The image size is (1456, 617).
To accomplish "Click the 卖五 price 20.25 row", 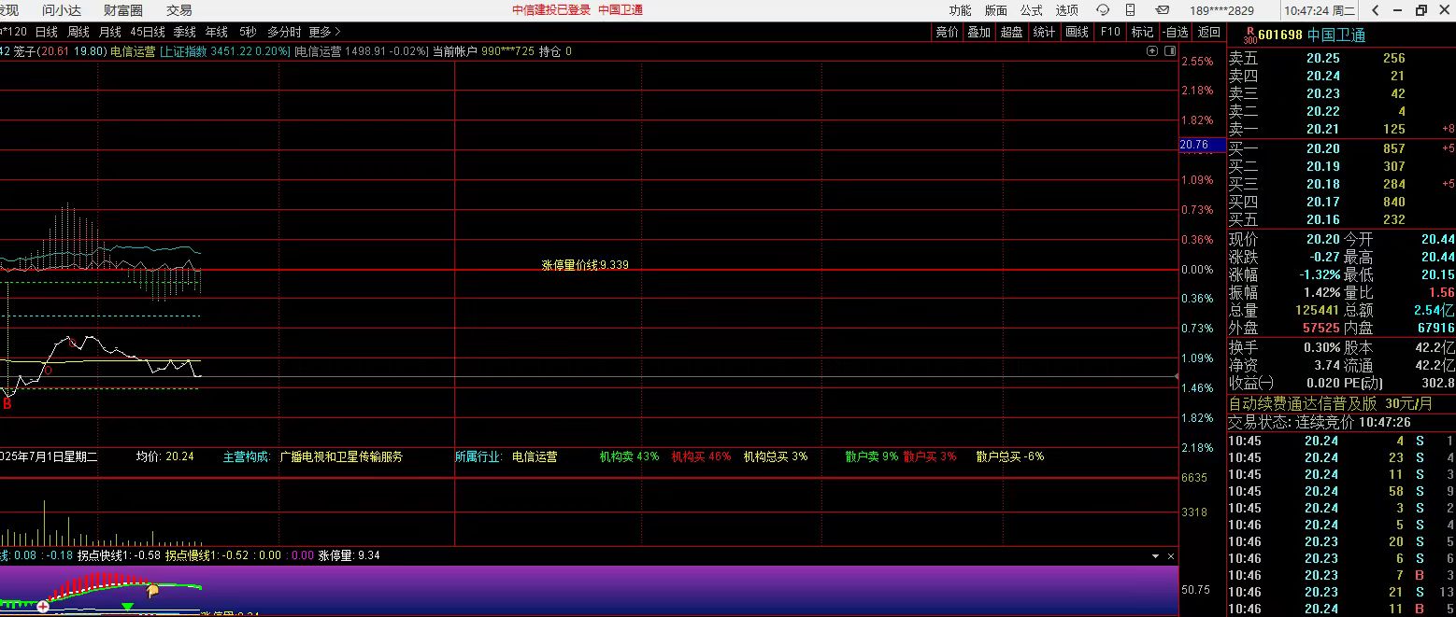I will click(1341, 58).
